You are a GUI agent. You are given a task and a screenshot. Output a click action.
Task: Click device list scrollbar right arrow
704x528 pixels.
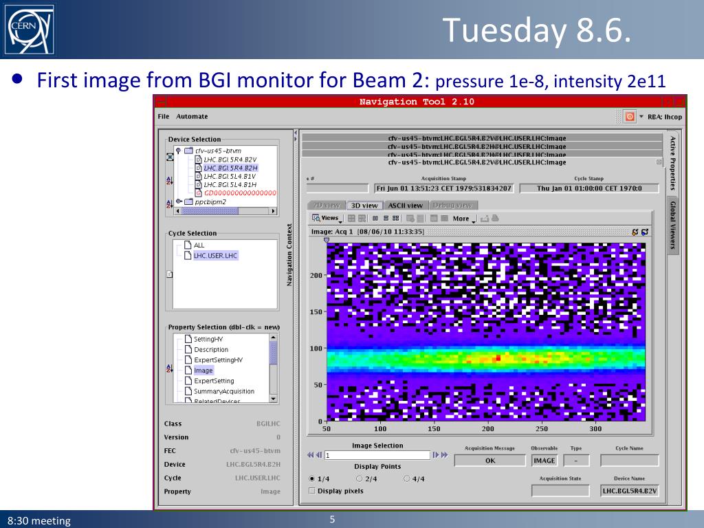click(x=273, y=211)
